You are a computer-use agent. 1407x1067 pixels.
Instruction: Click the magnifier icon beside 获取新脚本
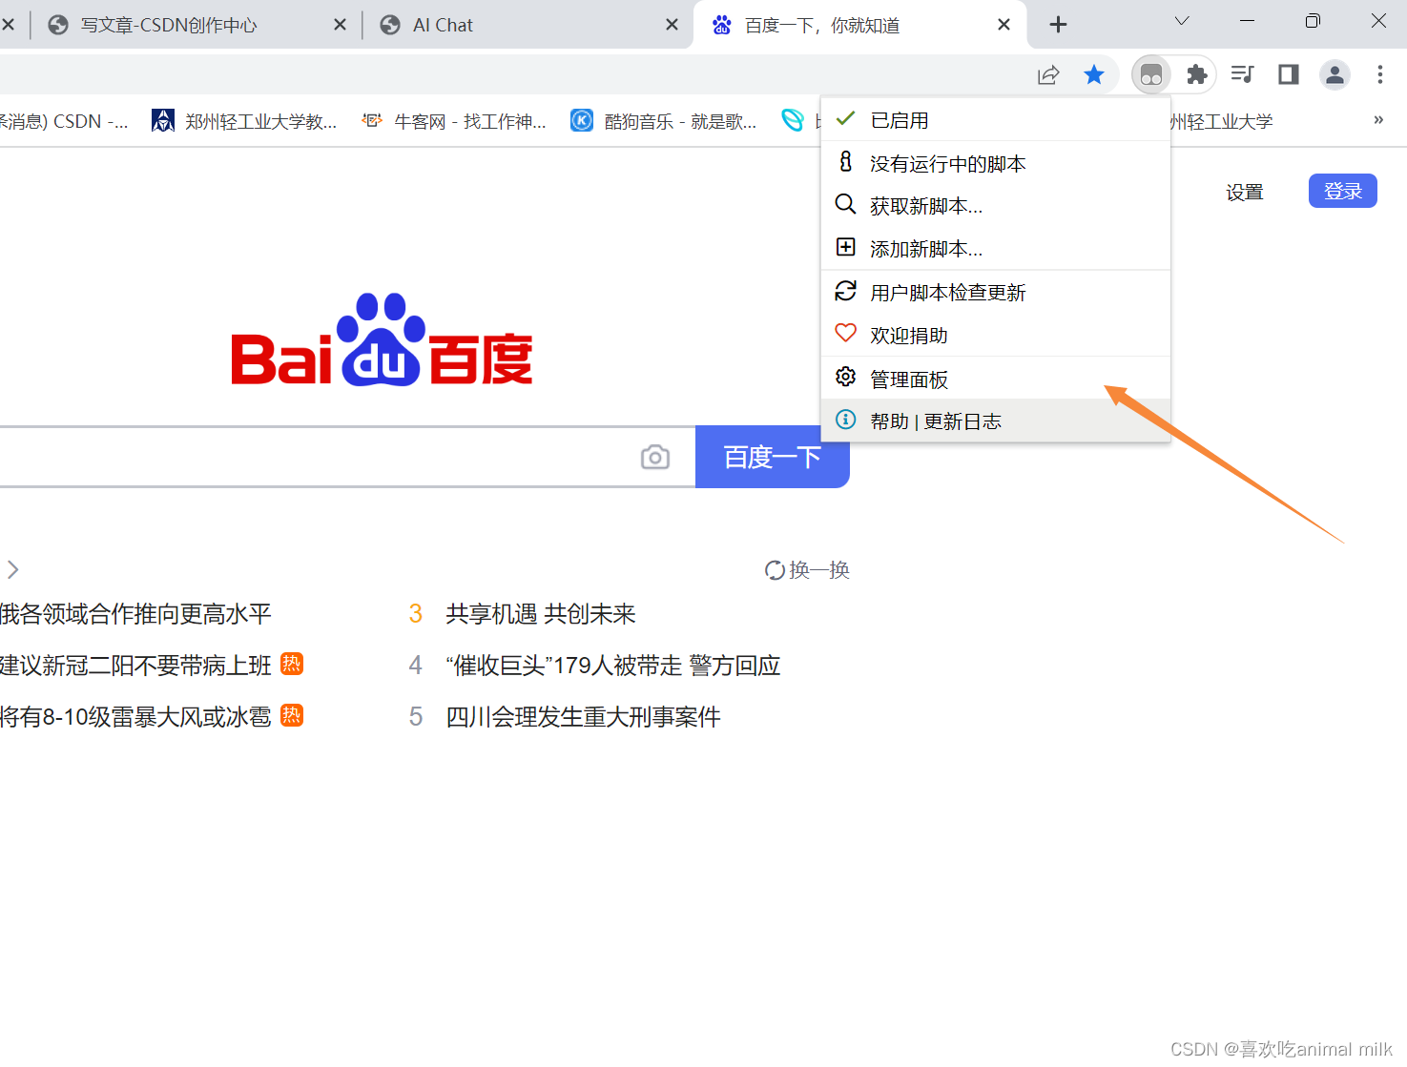click(845, 204)
